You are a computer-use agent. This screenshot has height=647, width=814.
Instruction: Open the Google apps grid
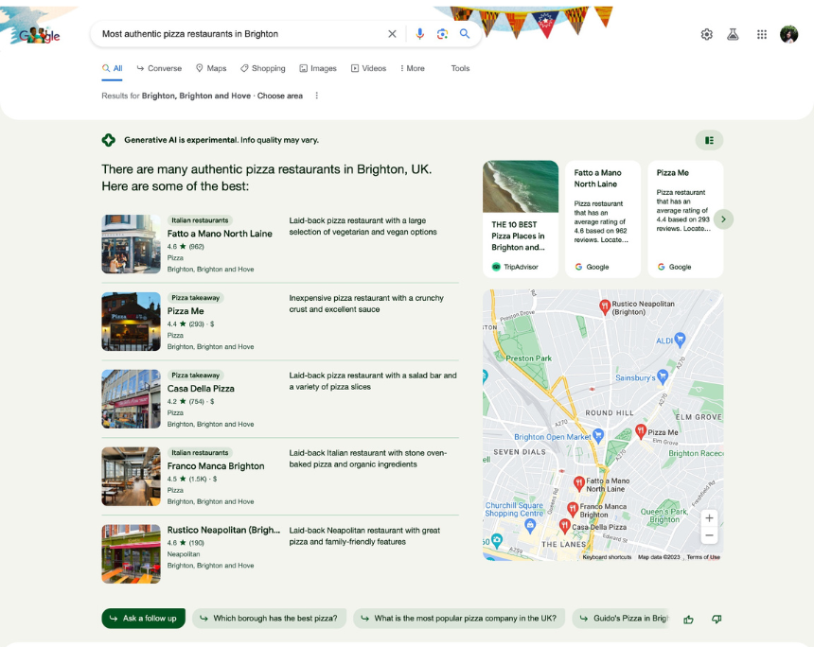(x=761, y=34)
